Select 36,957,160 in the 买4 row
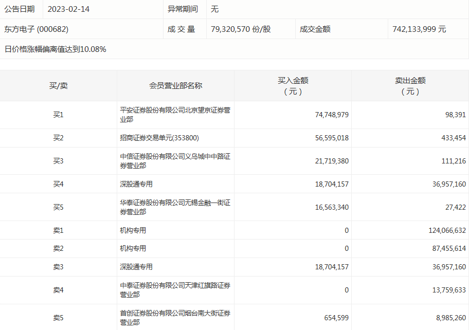Viewport: 469px width, 330px height. click(x=449, y=184)
